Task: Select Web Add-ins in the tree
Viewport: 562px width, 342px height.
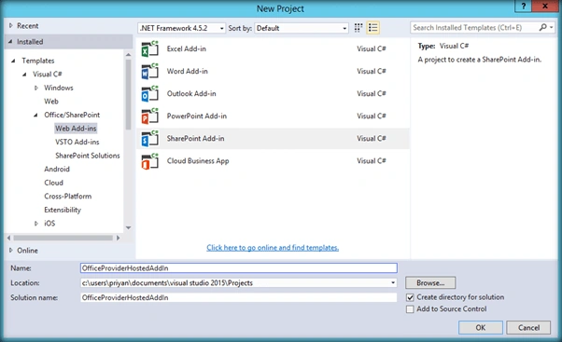Action: pyautogui.click(x=76, y=129)
